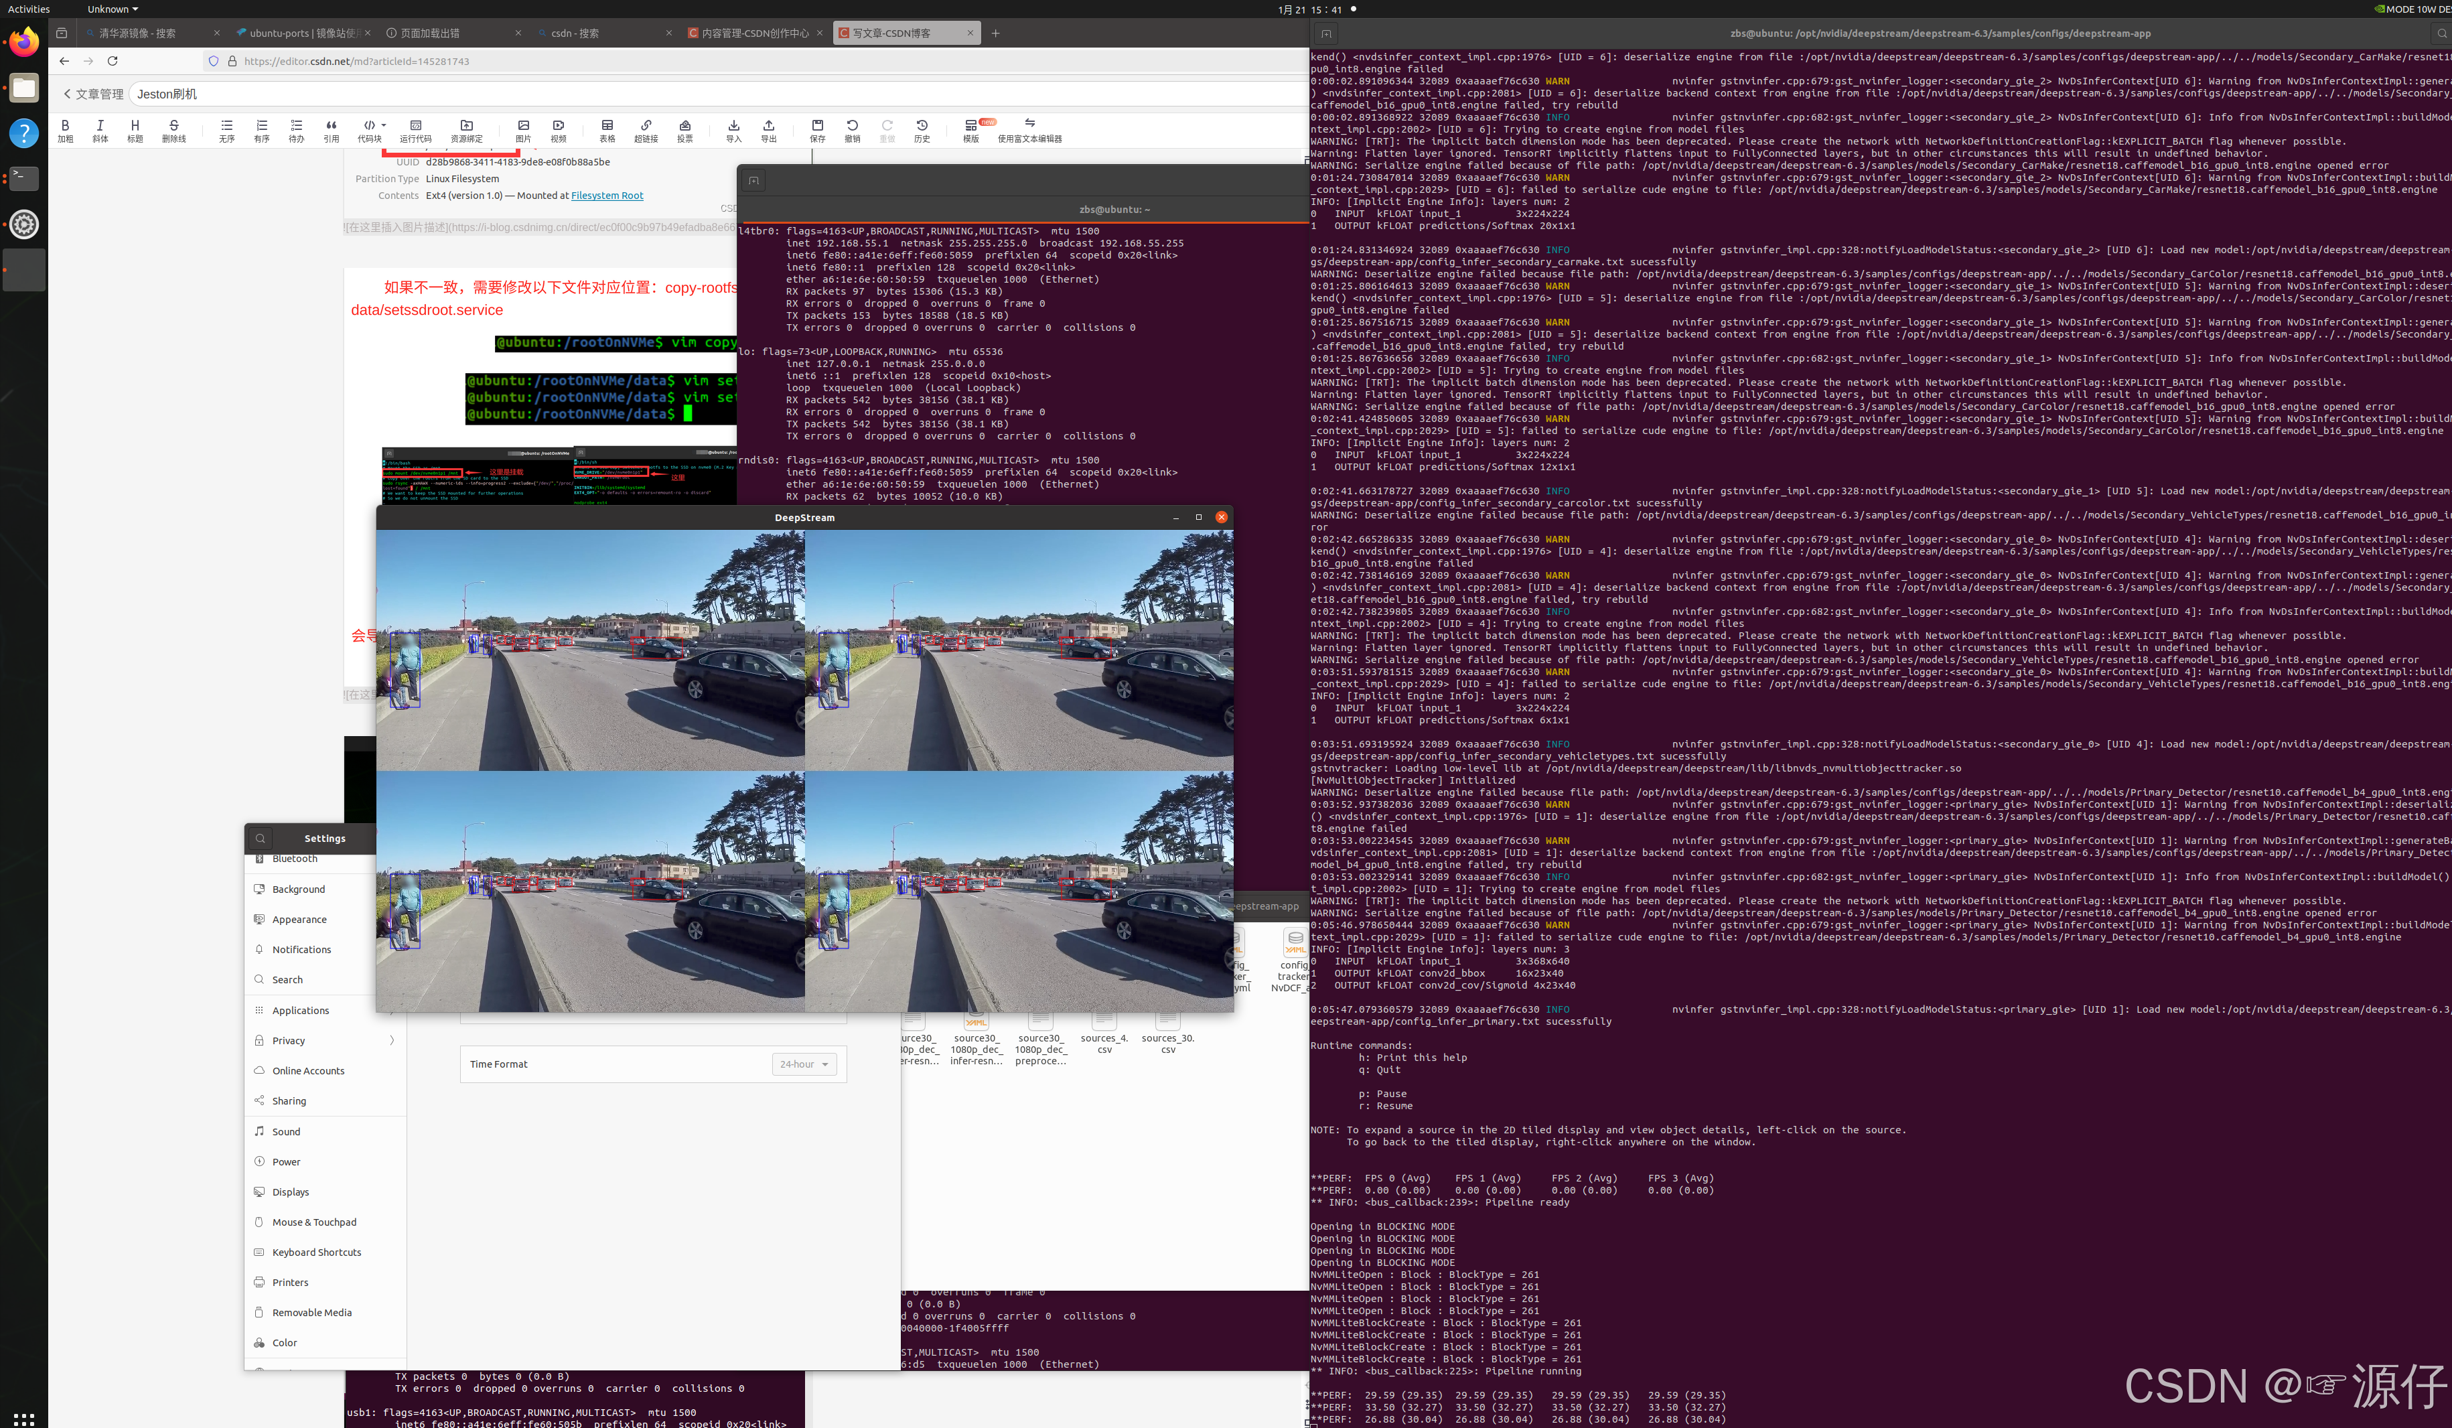This screenshot has height=1428, width=2452.
Task: Insert code block (代码块)
Action: point(370,131)
